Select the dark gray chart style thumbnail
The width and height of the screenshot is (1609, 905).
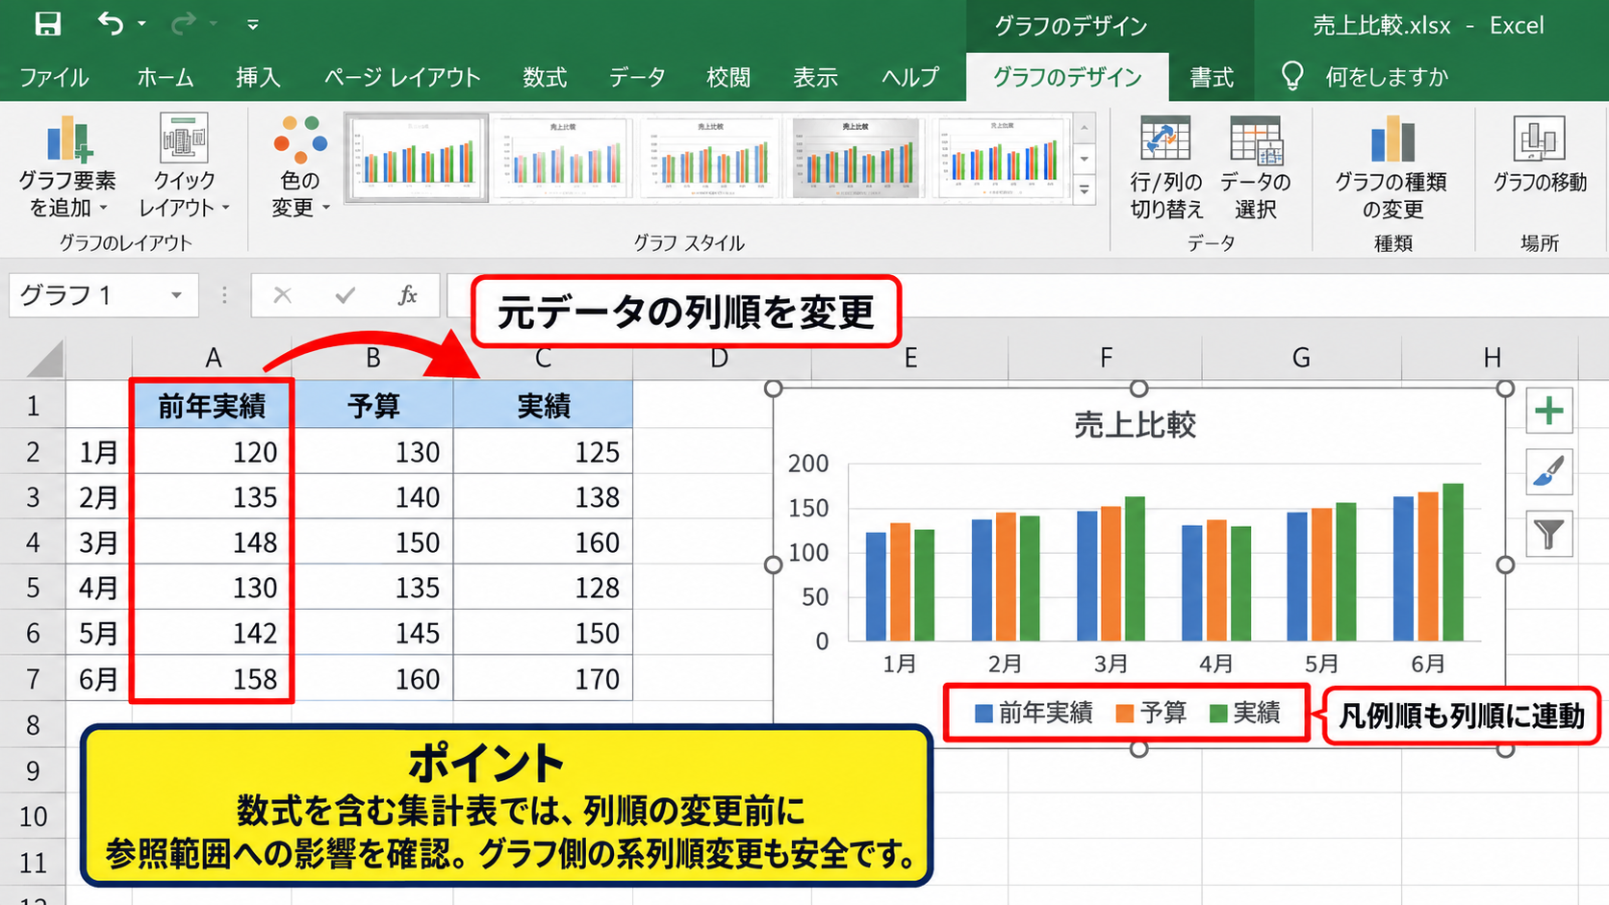[855, 157]
